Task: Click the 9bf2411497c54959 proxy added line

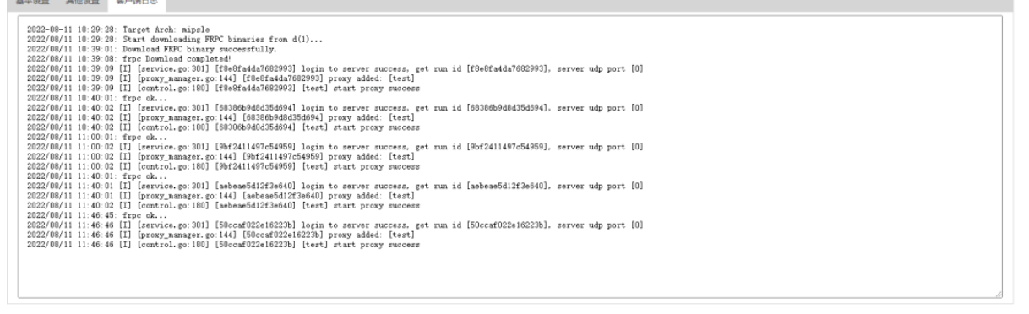Action: pos(220,157)
